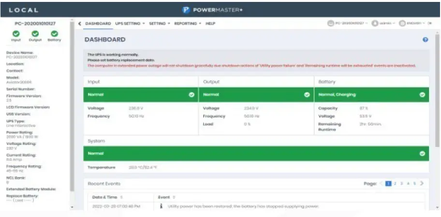Go to events page 5

414,184
